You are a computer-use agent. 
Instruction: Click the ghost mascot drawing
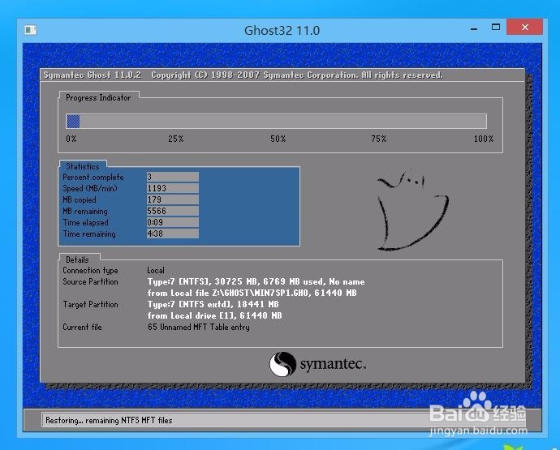[412, 211]
